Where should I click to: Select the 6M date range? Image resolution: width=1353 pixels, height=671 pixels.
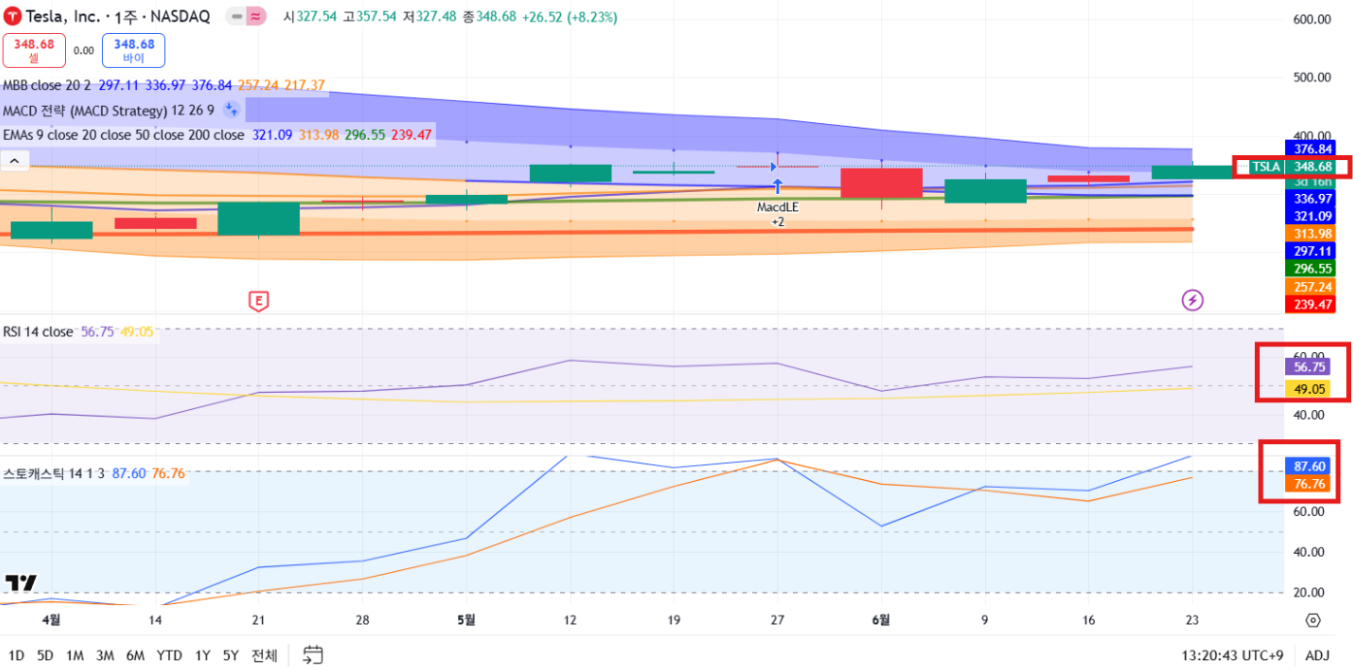click(x=135, y=655)
